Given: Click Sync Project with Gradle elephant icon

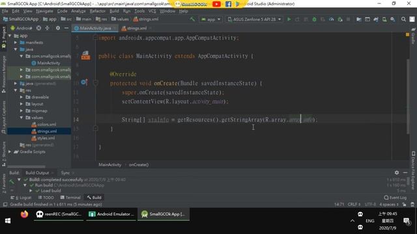Looking at the screenshot, I should (376, 19).
